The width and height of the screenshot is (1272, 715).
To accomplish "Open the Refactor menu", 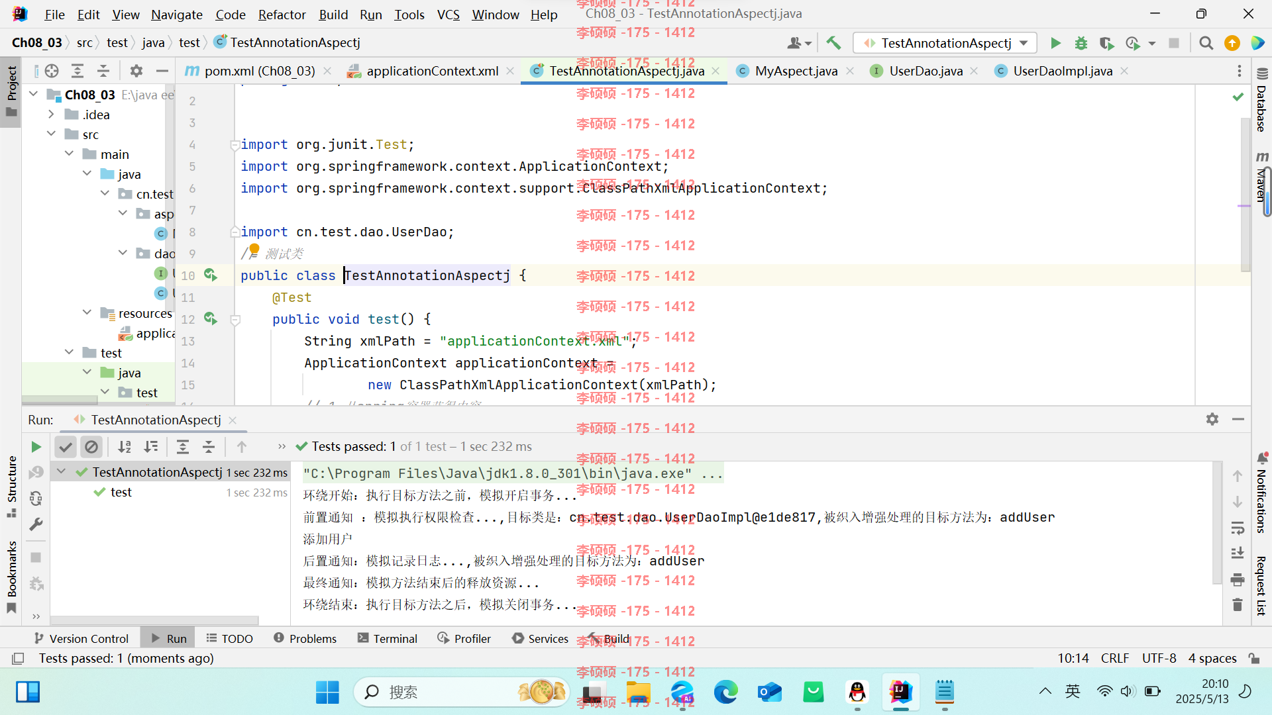I will tap(282, 15).
